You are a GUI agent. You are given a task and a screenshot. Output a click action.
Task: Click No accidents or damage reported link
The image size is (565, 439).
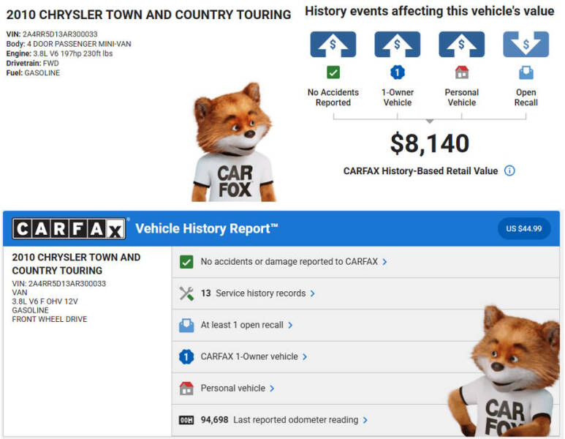(289, 261)
